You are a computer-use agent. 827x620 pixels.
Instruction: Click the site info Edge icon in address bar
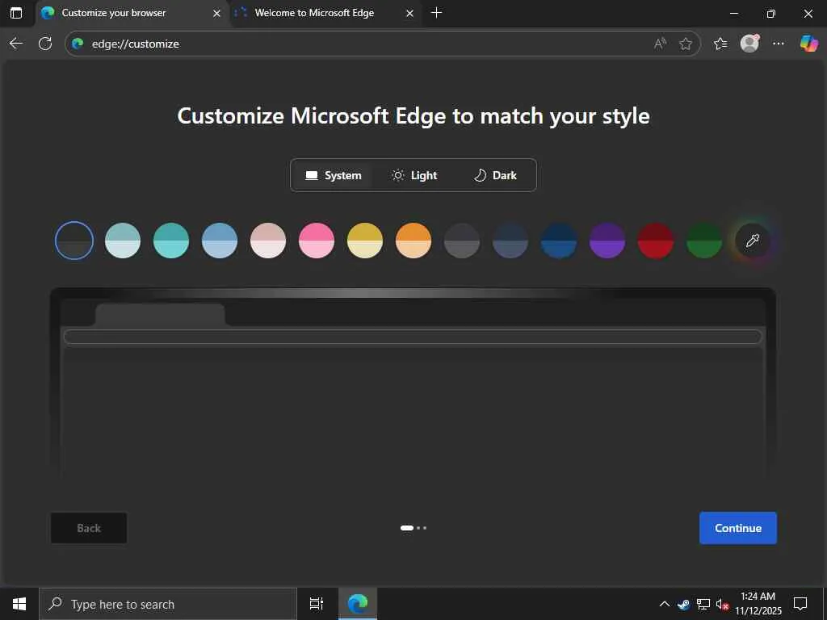(78, 44)
